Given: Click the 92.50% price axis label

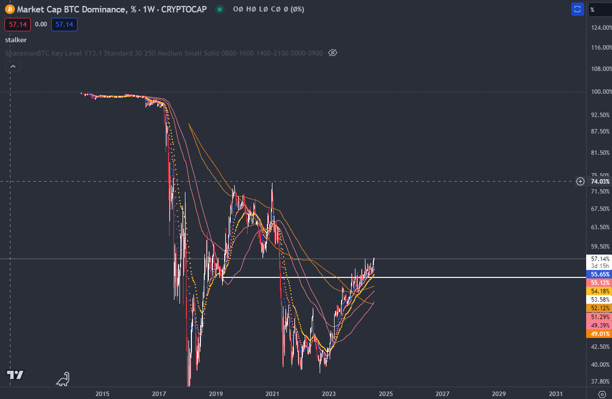Looking at the screenshot, I should 601,115.
